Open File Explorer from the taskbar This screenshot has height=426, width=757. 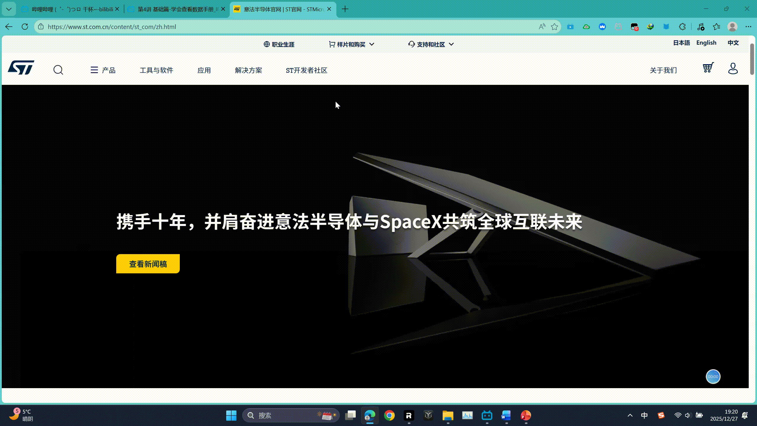[x=448, y=416]
